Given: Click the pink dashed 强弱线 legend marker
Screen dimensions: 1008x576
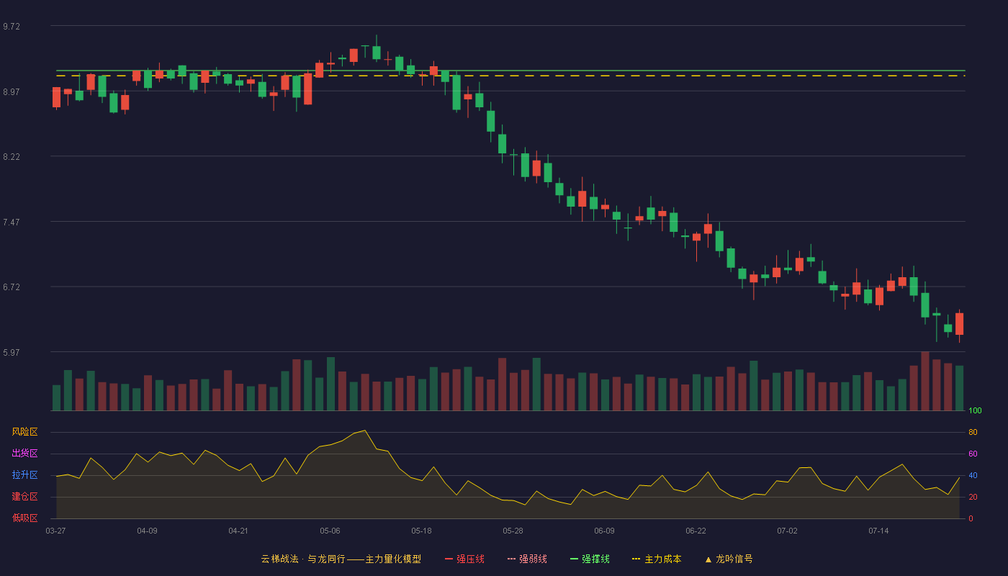Looking at the screenshot, I should [511, 559].
